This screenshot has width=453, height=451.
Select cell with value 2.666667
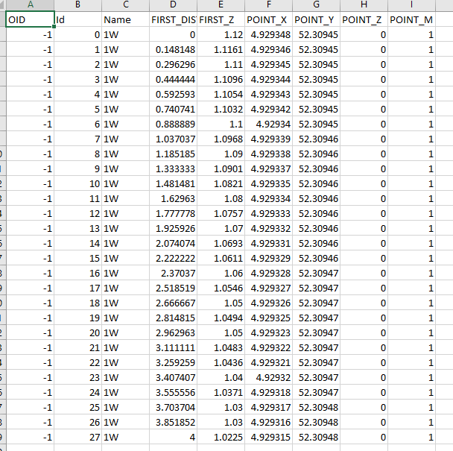pos(173,303)
